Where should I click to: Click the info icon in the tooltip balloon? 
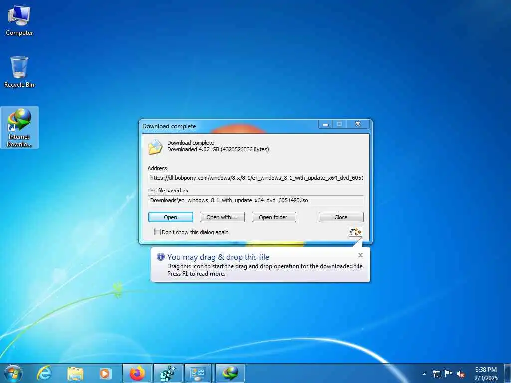[x=160, y=257]
